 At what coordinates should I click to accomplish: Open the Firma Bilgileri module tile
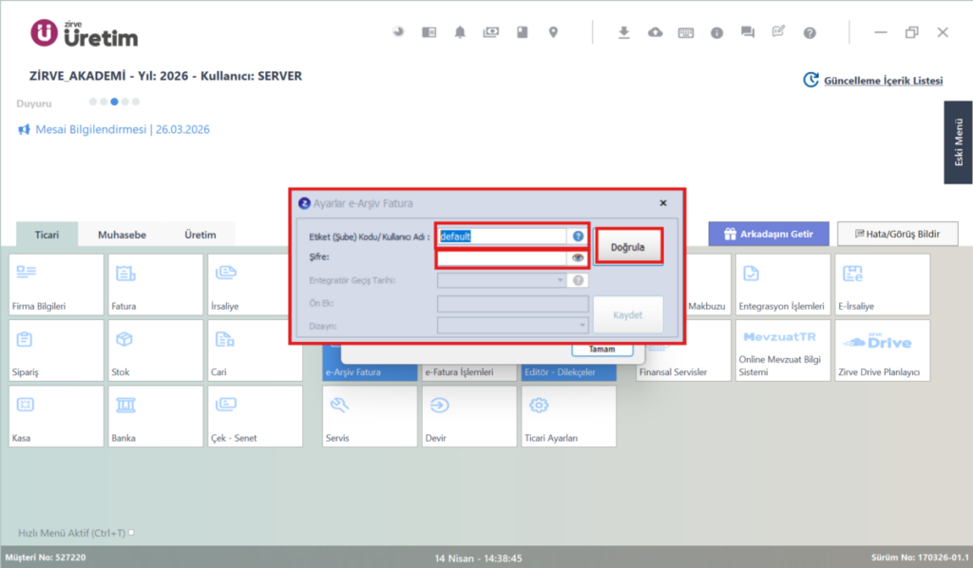pyautogui.click(x=56, y=285)
